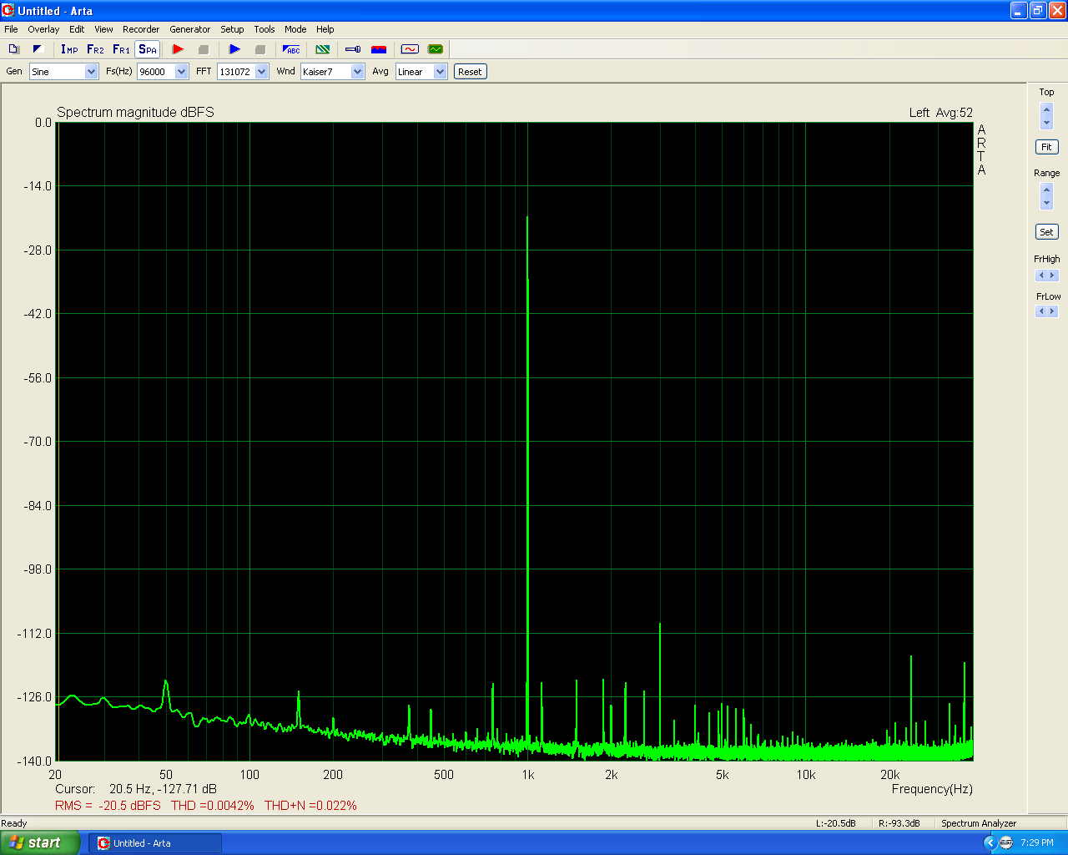Click the Set range button
1068x855 pixels.
[1046, 232]
